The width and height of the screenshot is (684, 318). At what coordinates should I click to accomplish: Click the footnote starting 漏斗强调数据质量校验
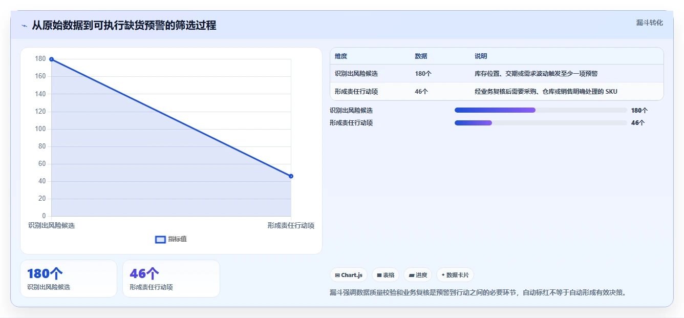coord(478,293)
